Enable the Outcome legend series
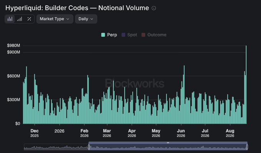Viewport: 261px width, 153px height. pyautogui.click(x=154, y=35)
